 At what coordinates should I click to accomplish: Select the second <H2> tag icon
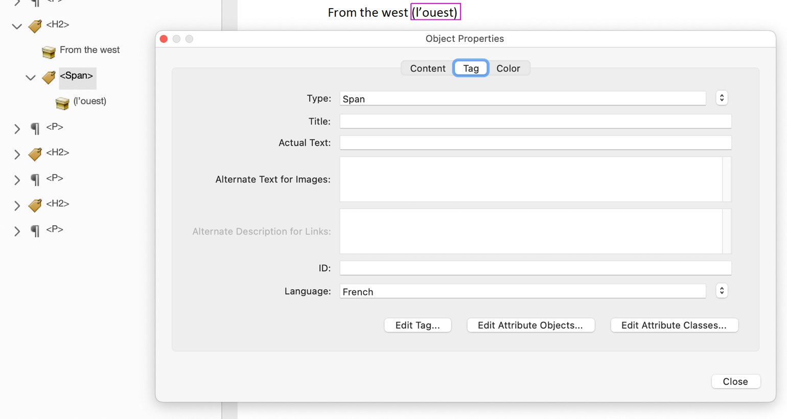click(x=34, y=153)
